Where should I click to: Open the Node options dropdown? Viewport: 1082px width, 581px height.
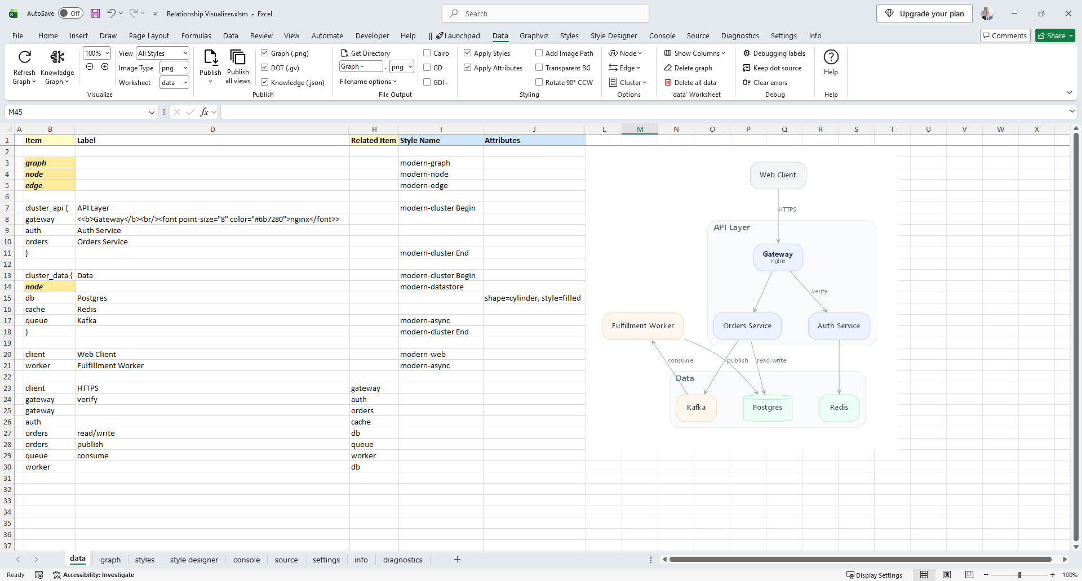tap(625, 53)
